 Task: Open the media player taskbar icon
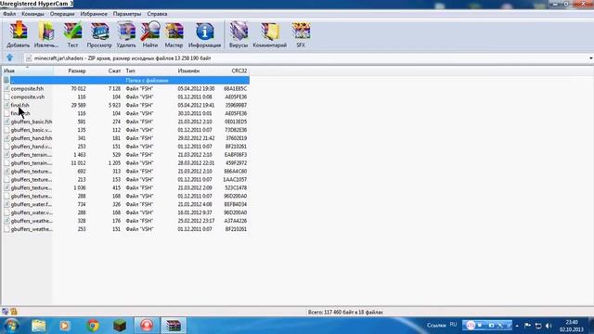click(x=65, y=326)
